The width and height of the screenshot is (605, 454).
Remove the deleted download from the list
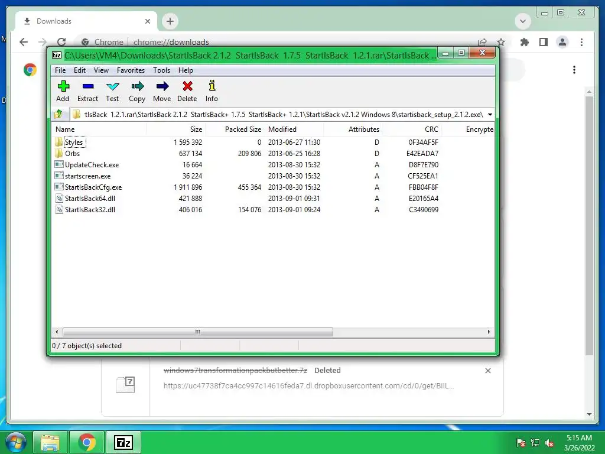487,371
